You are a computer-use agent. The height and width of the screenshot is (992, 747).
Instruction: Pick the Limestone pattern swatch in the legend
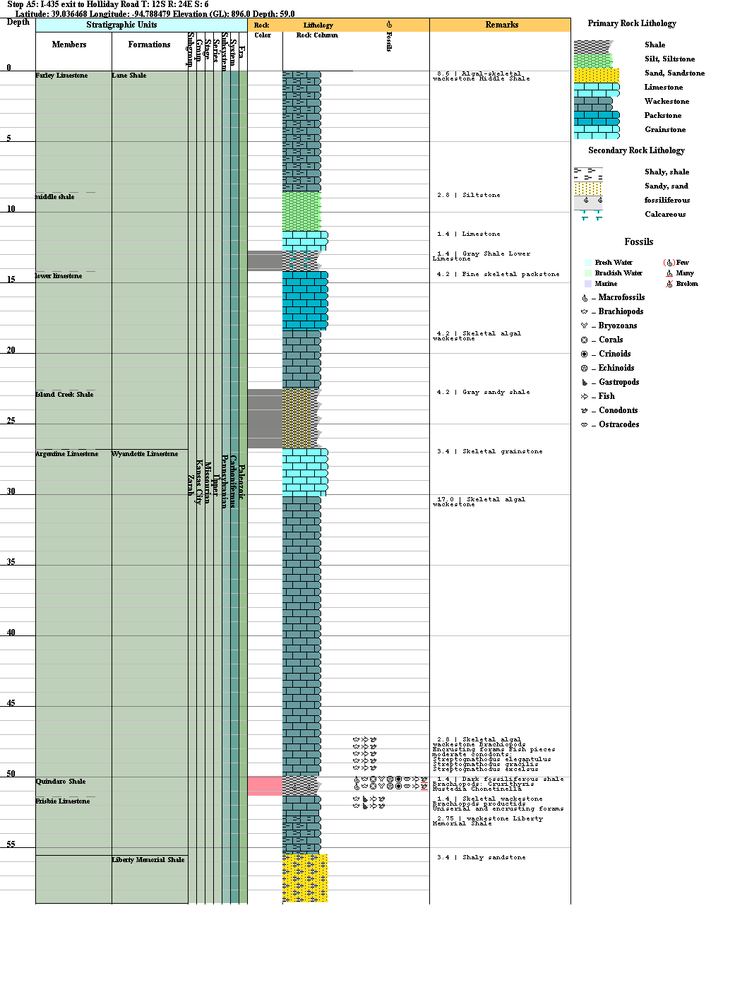[x=597, y=89]
